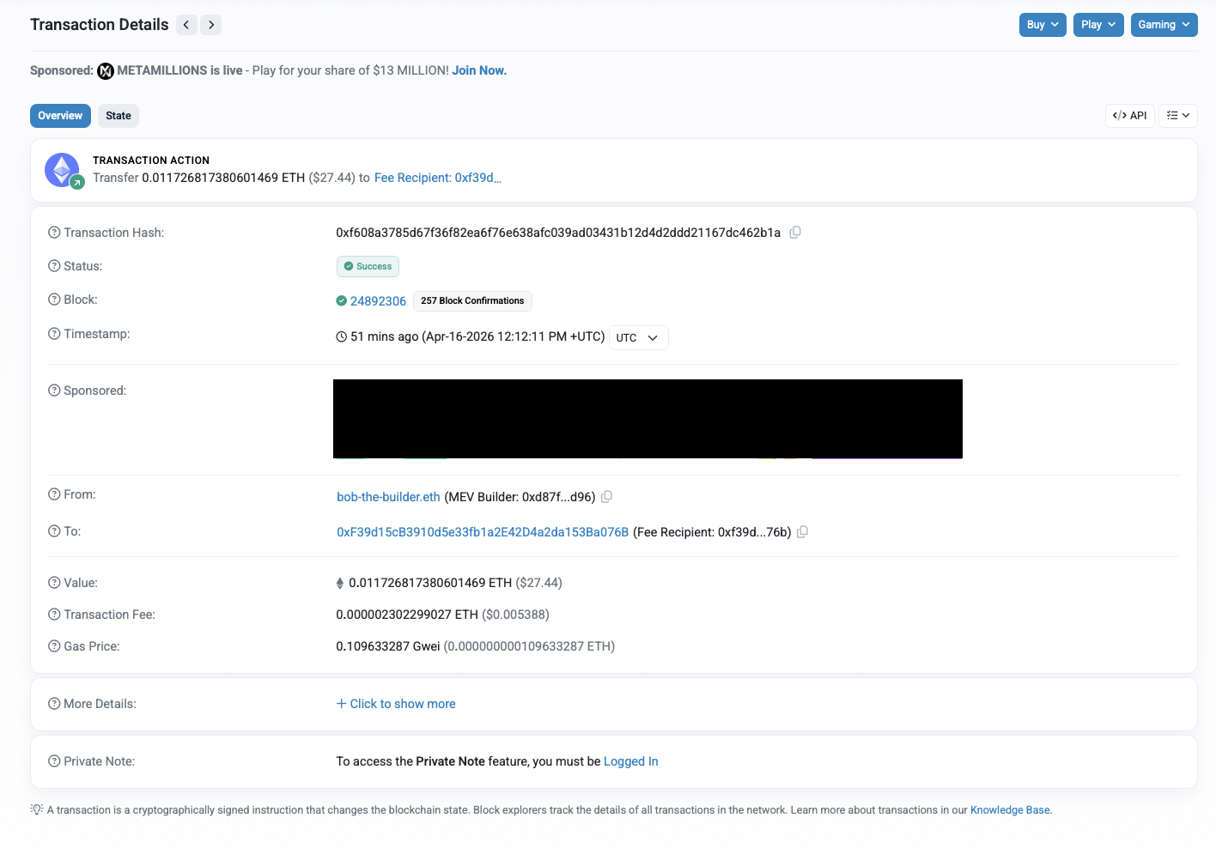Viewport: 1216px width, 848px height.
Task: Click help icon beside Status
Action: 54,266
